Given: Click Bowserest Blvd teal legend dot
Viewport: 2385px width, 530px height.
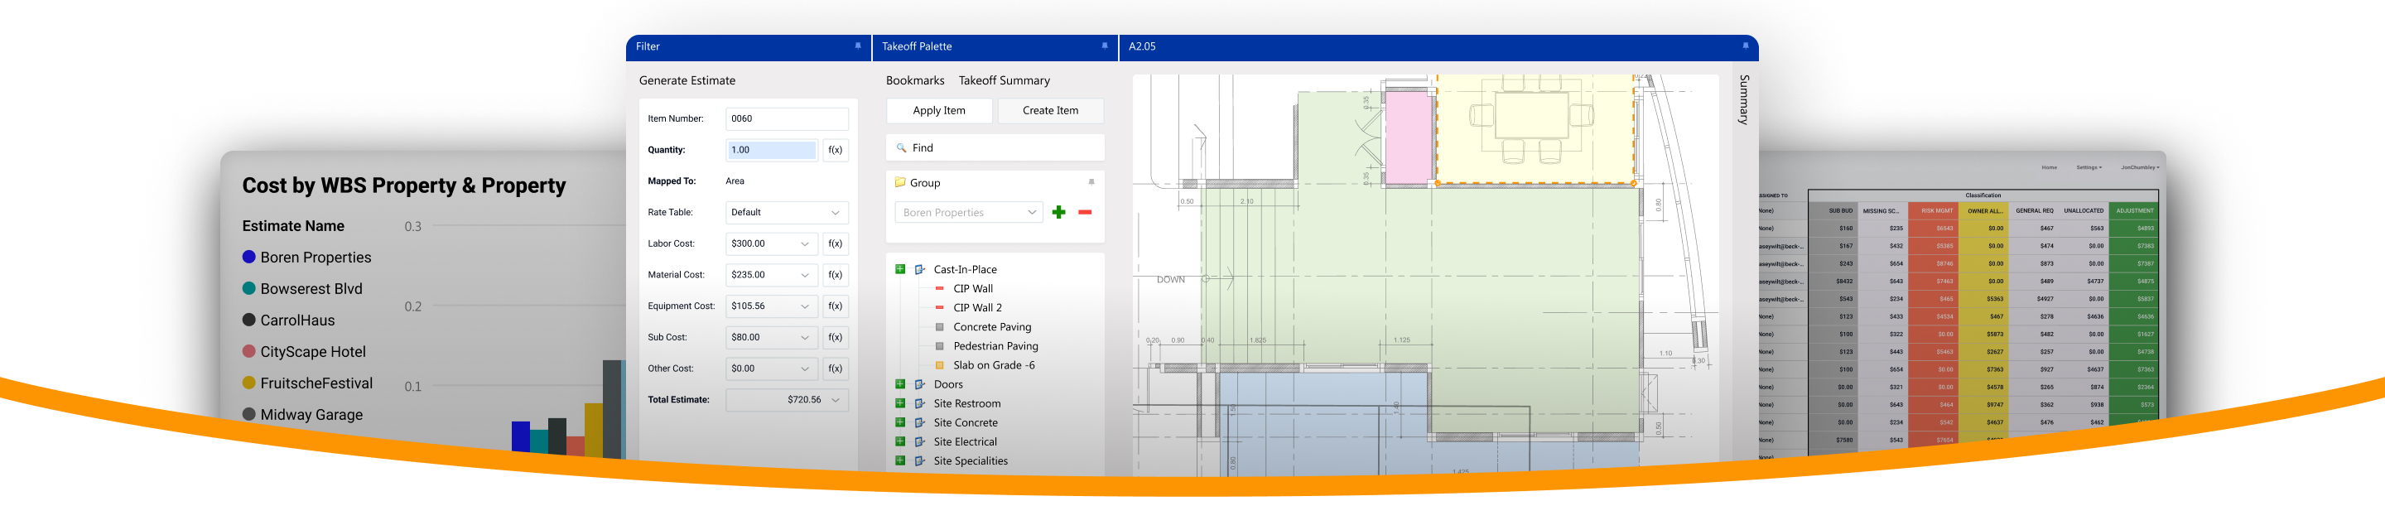Looking at the screenshot, I should tap(249, 288).
